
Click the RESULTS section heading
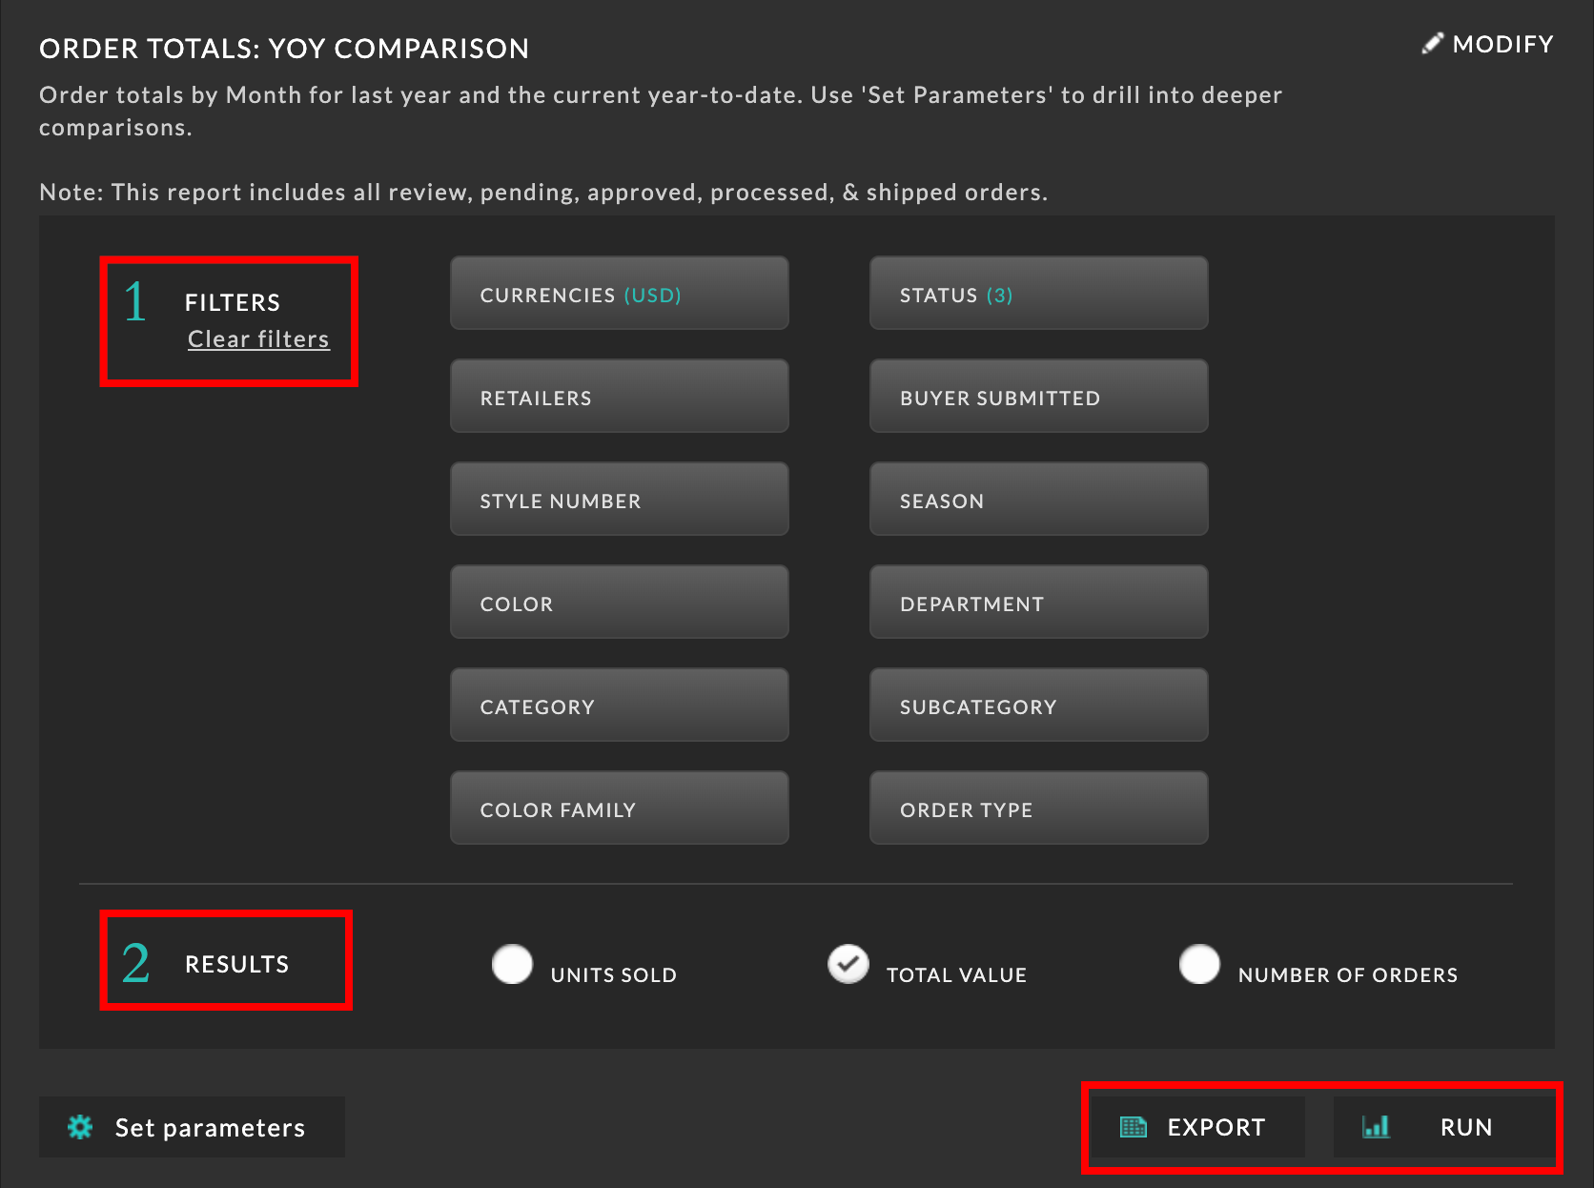point(236,964)
